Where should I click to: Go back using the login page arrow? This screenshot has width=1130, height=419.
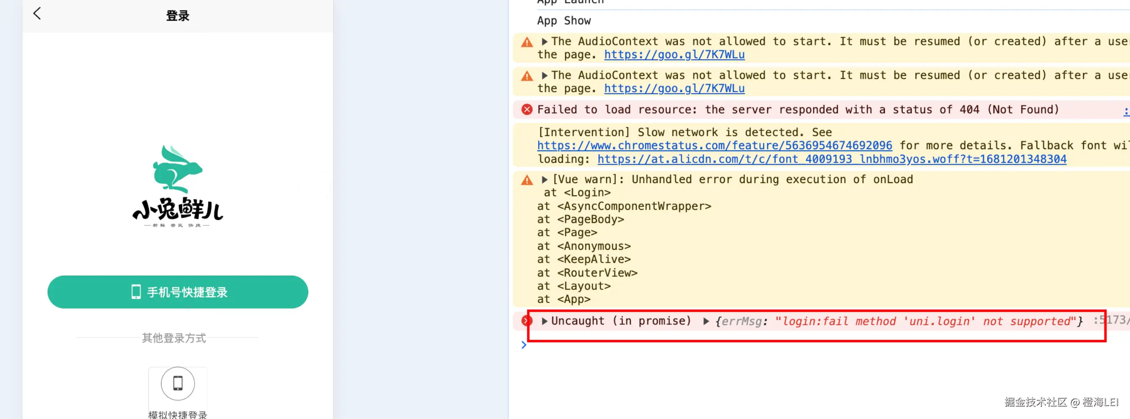click(37, 13)
